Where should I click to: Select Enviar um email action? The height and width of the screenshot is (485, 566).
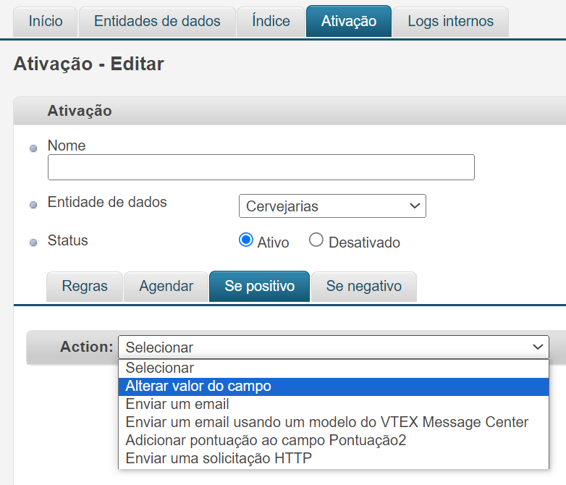pyautogui.click(x=177, y=404)
